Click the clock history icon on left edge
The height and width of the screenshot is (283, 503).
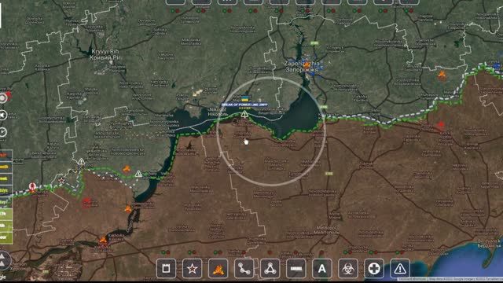[3, 132]
